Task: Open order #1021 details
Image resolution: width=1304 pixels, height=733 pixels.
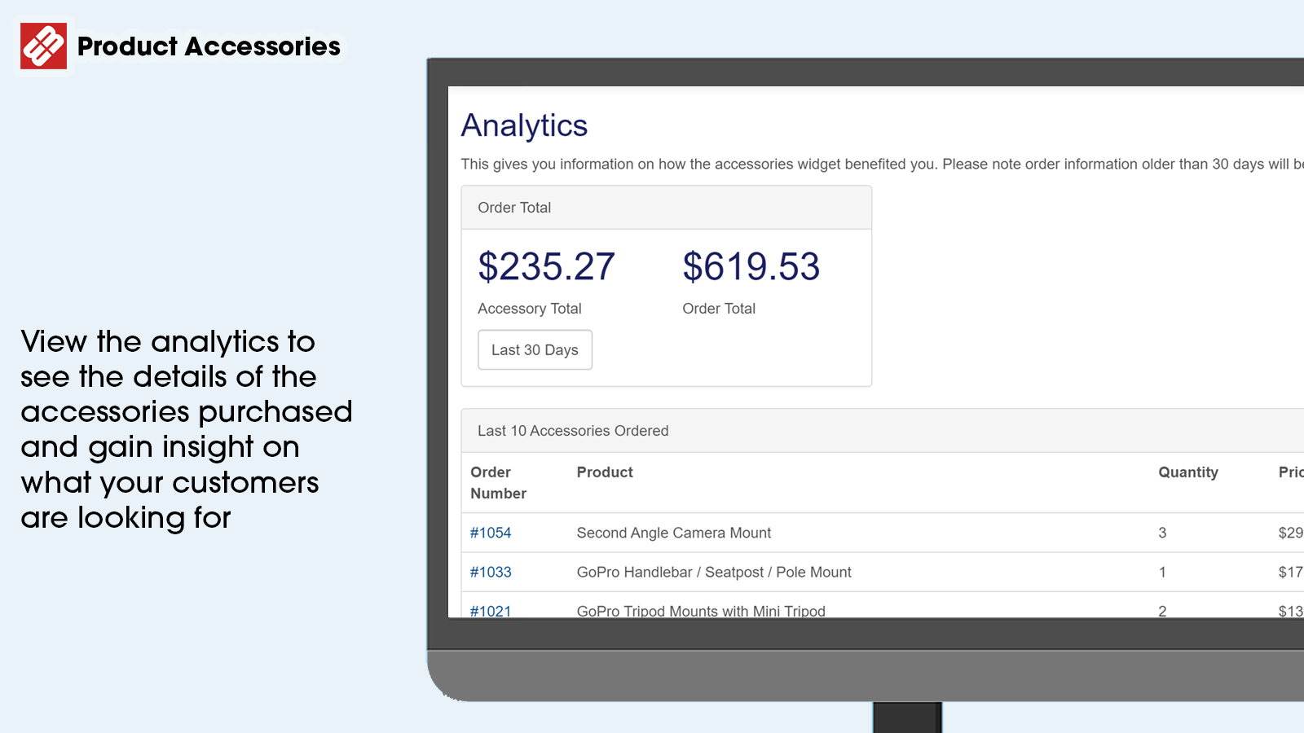Action: [x=490, y=611]
